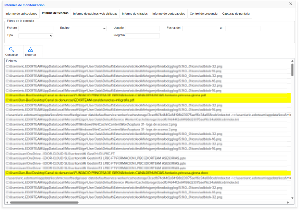Select the Informe de cifrados tab

pyautogui.click(x=135, y=14)
